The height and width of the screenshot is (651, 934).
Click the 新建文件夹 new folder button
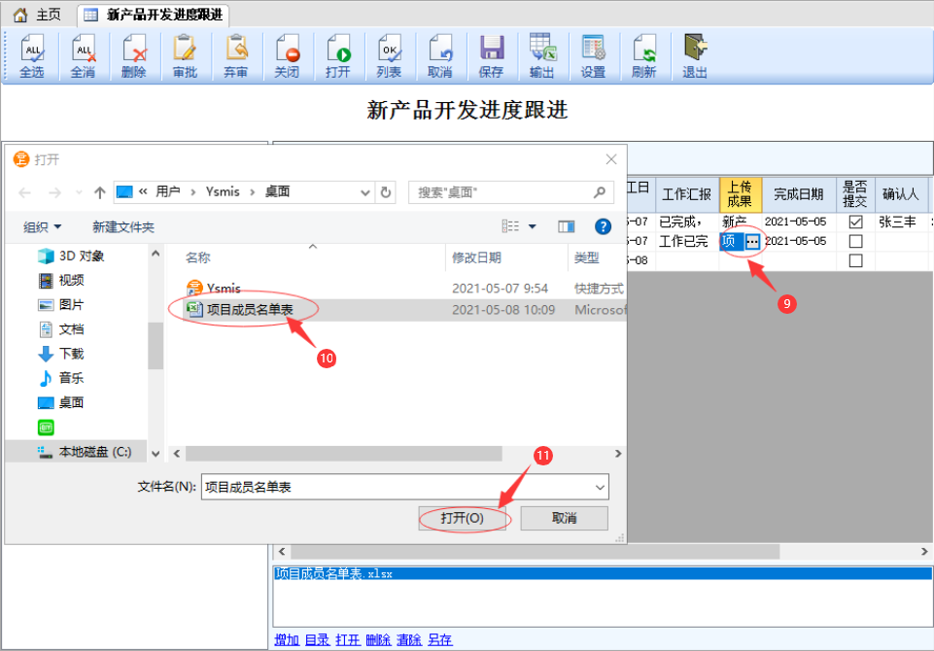[x=123, y=227]
